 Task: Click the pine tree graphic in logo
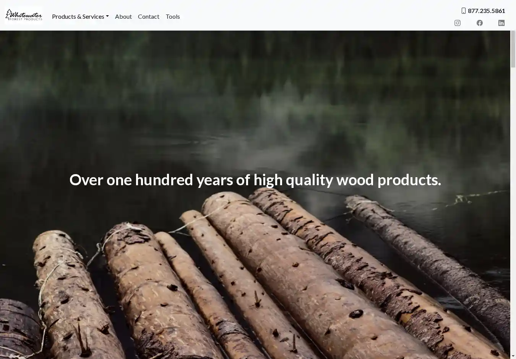pyautogui.click(x=8, y=14)
